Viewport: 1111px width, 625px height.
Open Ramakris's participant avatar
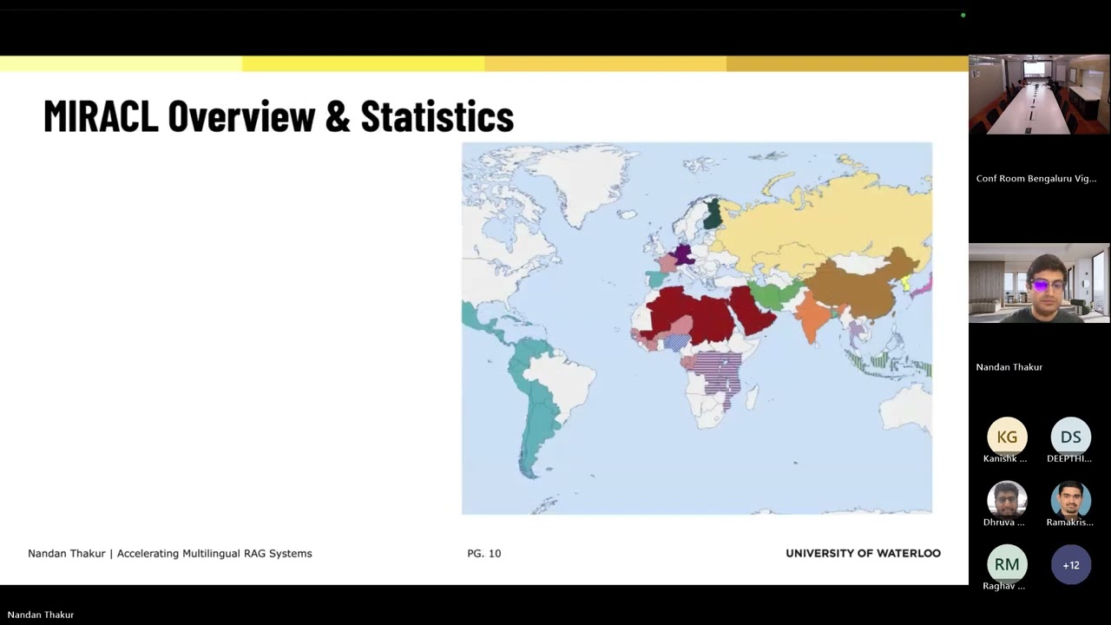click(x=1070, y=501)
